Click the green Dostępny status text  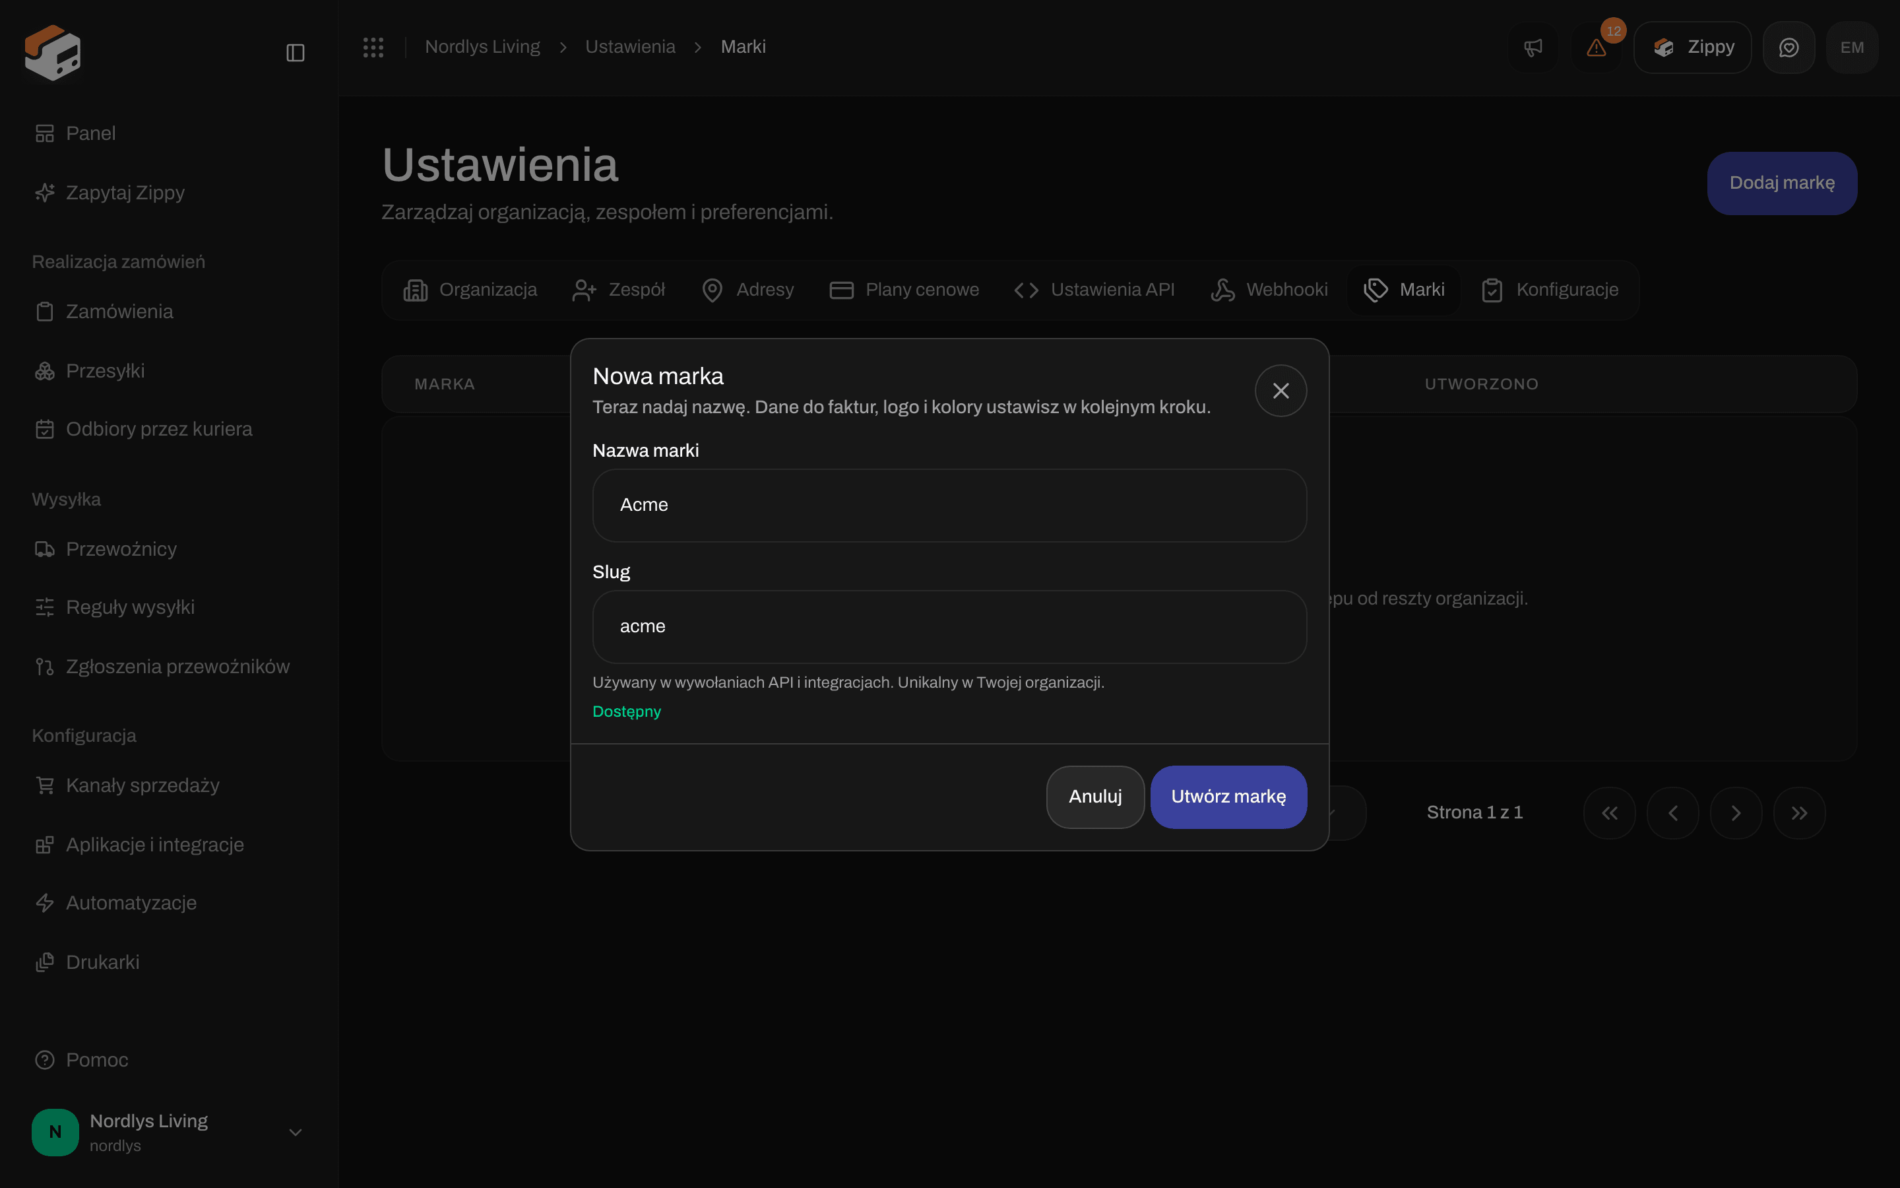(x=627, y=712)
